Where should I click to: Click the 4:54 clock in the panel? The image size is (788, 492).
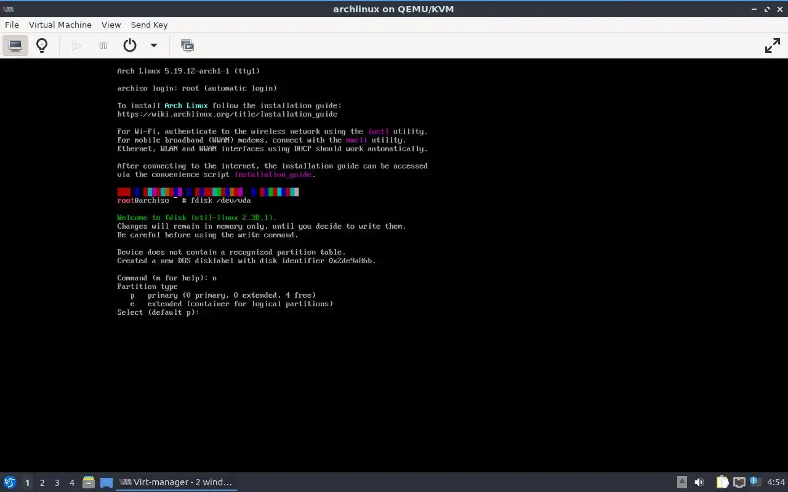(x=776, y=482)
